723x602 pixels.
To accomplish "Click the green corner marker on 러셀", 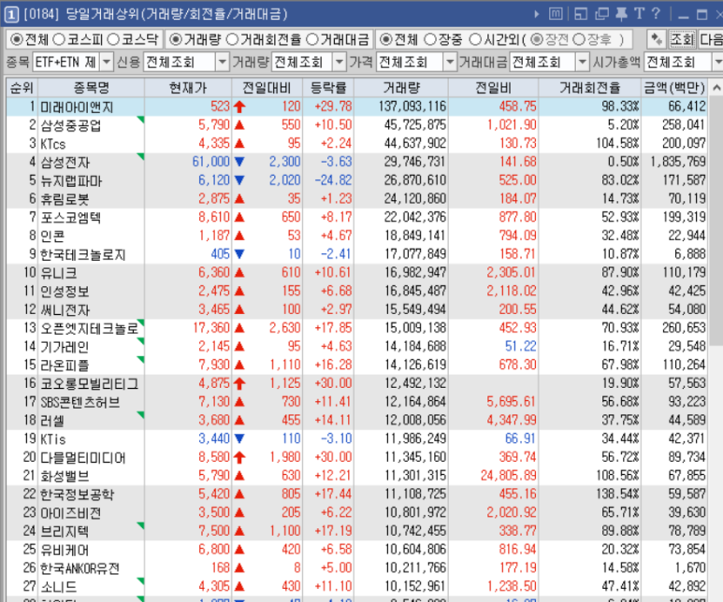I will (x=141, y=415).
